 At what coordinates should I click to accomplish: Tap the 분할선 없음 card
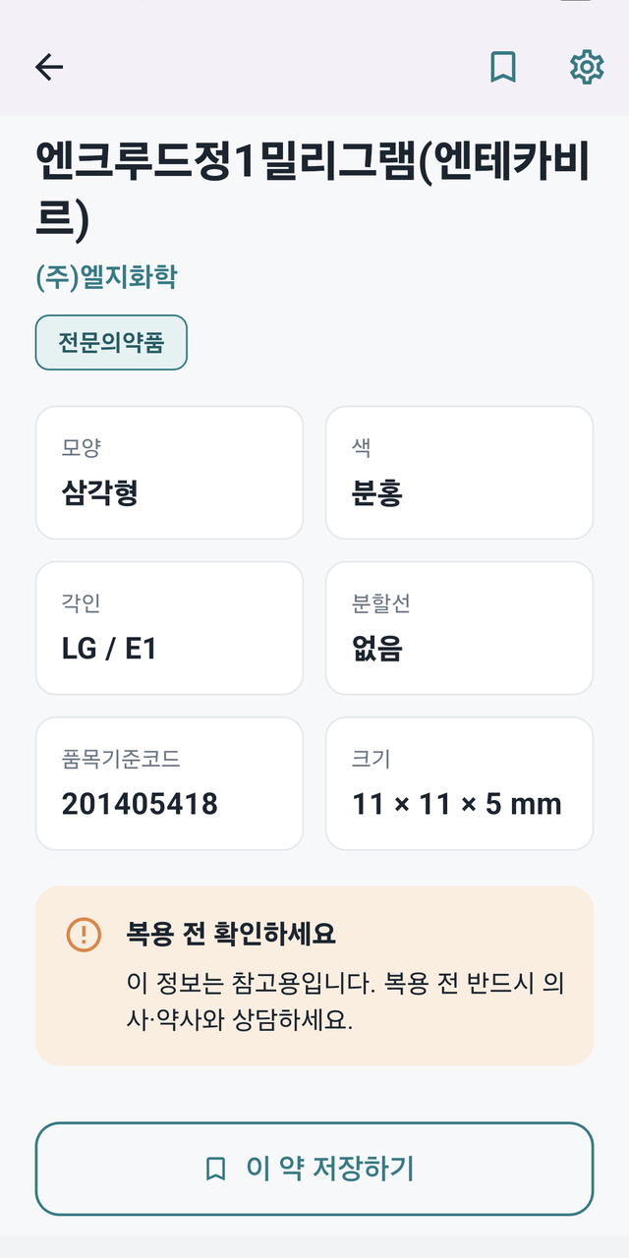point(459,628)
